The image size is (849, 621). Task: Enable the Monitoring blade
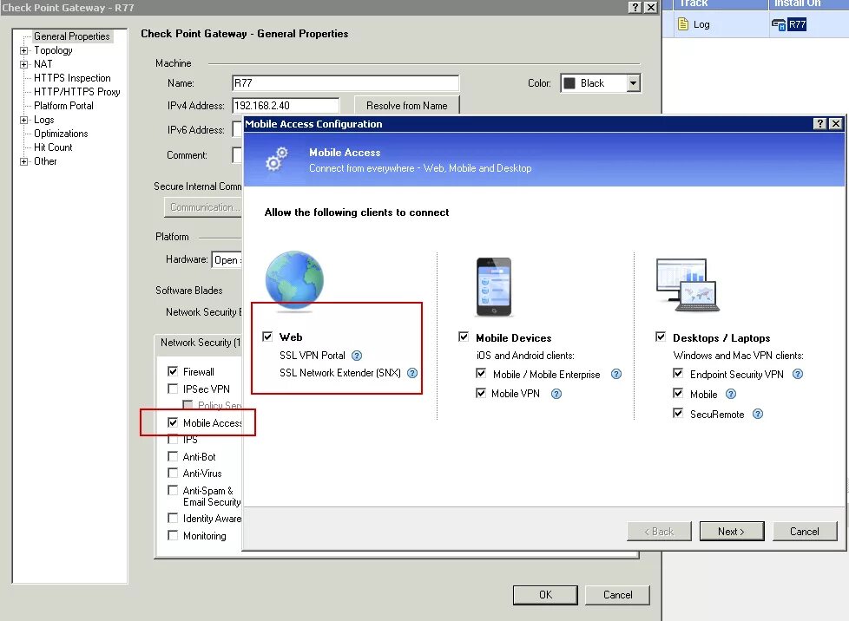pos(173,535)
